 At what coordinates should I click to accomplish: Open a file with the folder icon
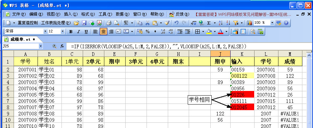[76, 23]
